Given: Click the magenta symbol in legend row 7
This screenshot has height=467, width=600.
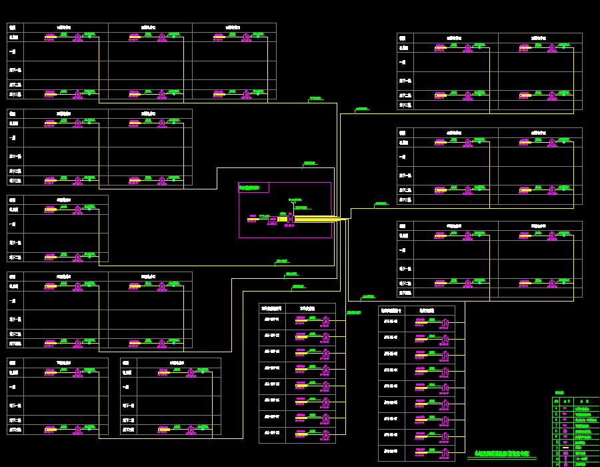Looking at the screenshot, I should (565, 425).
